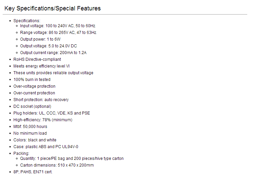
Task: Click the Output power 1 to 6W text
Action: pyautogui.click(x=40, y=39)
